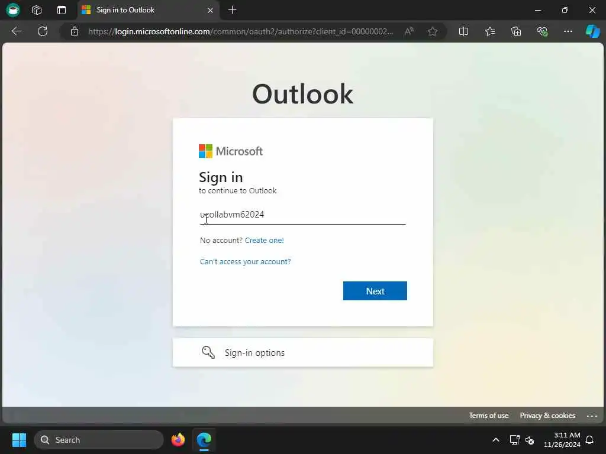
Task: Click the muted volume tray icon
Action: click(530, 440)
